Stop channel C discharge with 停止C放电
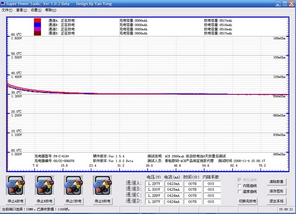The width and height of the screenshot is (296, 214). click(x=74, y=201)
